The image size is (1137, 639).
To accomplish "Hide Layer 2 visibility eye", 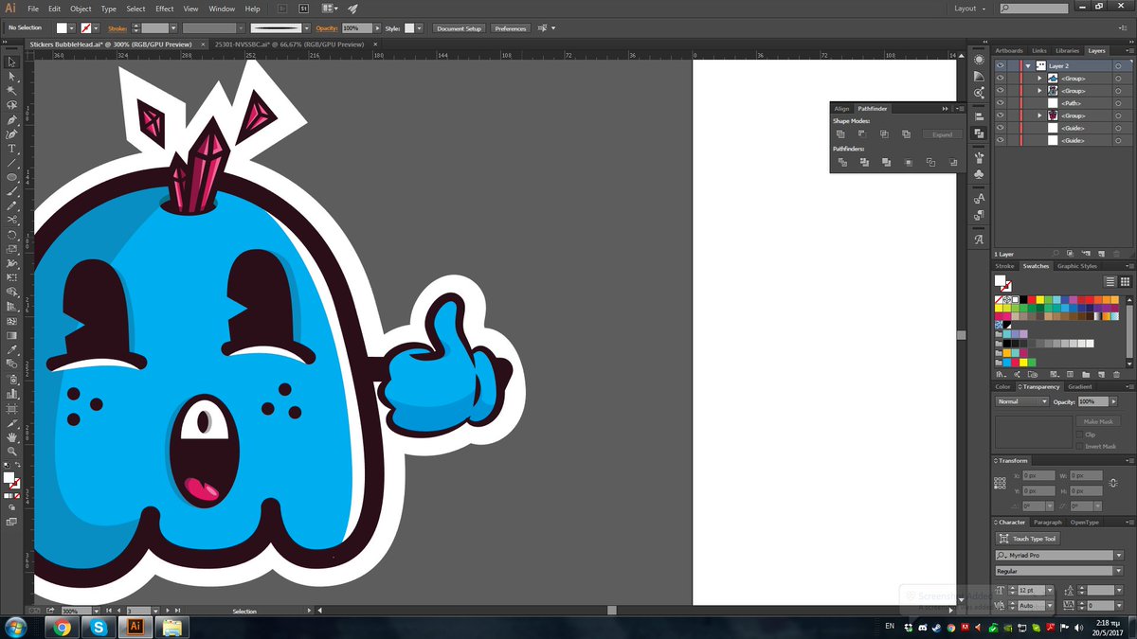I will point(1001,65).
